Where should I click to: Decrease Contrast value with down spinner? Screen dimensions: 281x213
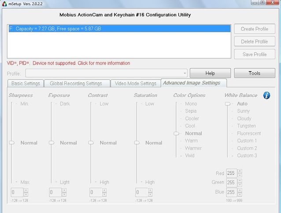coord(104,195)
